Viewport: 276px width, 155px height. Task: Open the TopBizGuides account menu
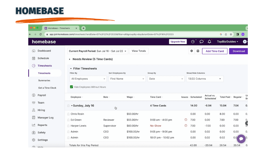(227, 42)
